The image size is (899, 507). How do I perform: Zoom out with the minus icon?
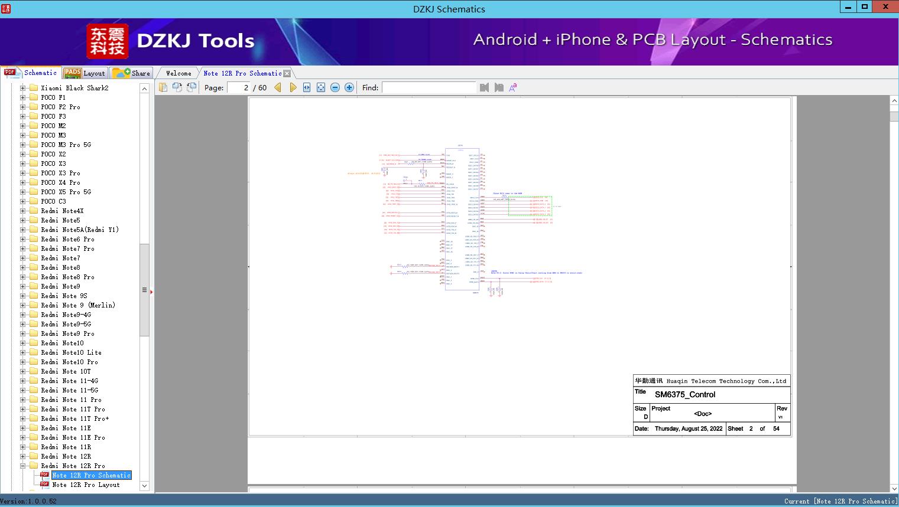click(x=335, y=87)
